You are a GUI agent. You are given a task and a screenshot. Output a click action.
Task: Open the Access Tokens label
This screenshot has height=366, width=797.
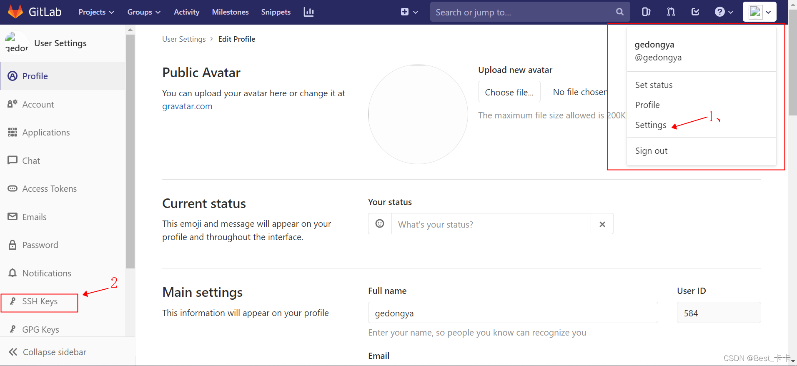click(50, 189)
